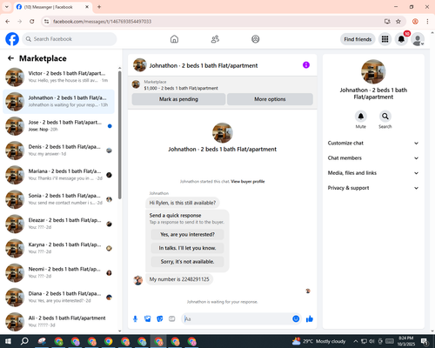This screenshot has width=435, height=348.
Task: Open the Windows Start menu
Action: [8, 341]
